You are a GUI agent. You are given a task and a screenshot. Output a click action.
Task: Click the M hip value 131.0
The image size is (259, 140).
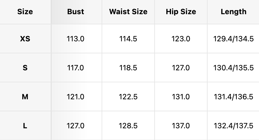(x=181, y=97)
